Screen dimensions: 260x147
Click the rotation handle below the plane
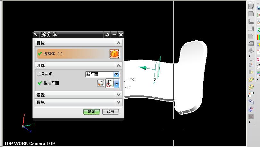(155, 80)
